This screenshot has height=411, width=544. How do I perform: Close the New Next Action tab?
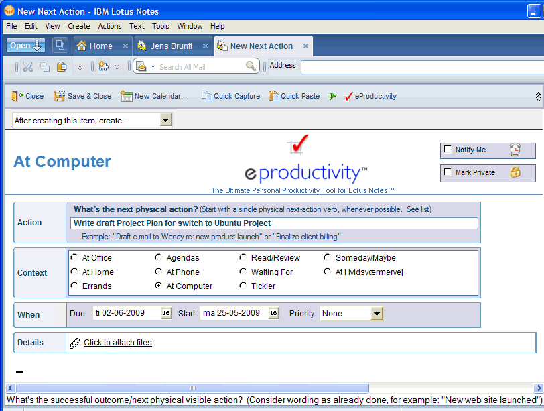point(305,46)
